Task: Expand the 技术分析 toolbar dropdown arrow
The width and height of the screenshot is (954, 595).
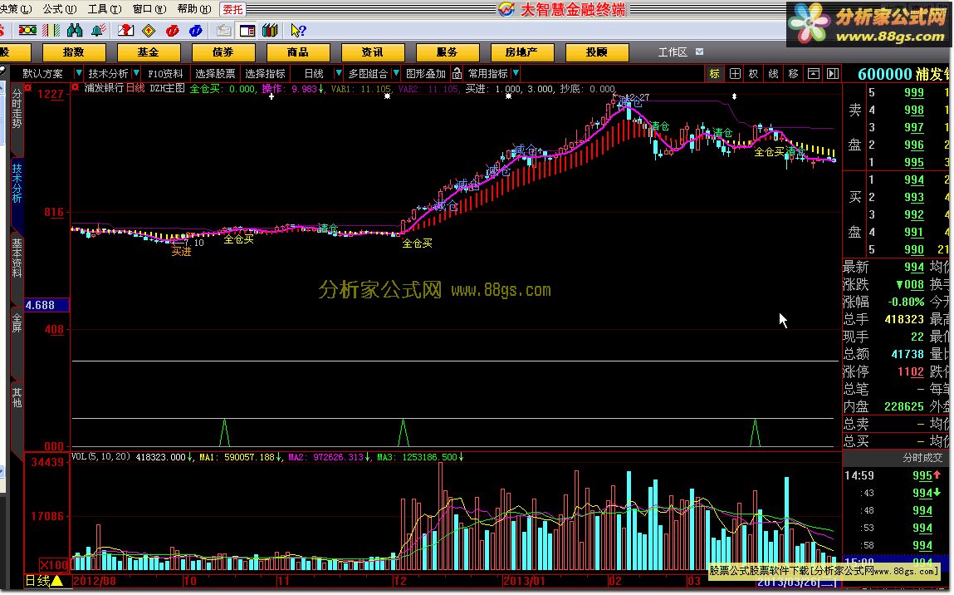Action: click(135, 73)
